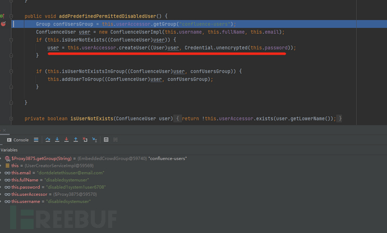The image size is (387, 233).
Task: Click the addUserToGroup method call
Action: pos(83,79)
